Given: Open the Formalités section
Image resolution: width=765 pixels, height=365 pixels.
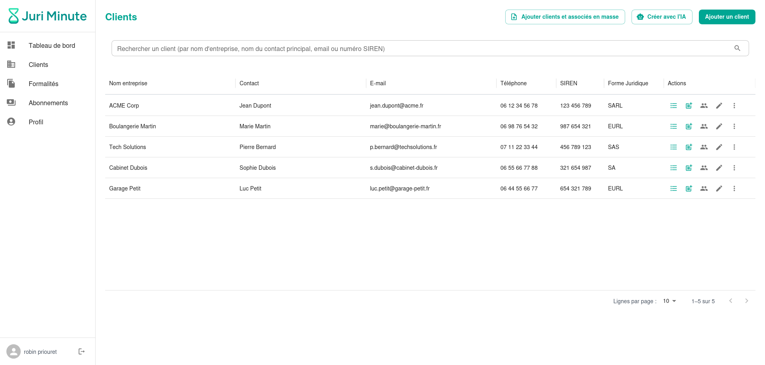Looking at the screenshot, I should 43,84.
